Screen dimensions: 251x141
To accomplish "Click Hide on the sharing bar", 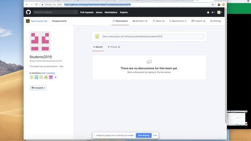I will [x=155, y=136].
